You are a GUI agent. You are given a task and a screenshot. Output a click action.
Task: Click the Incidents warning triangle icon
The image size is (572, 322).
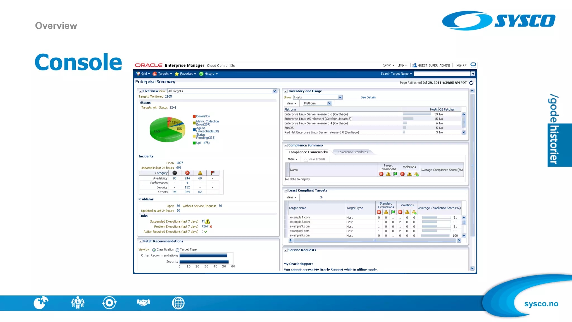coord(200,173)
